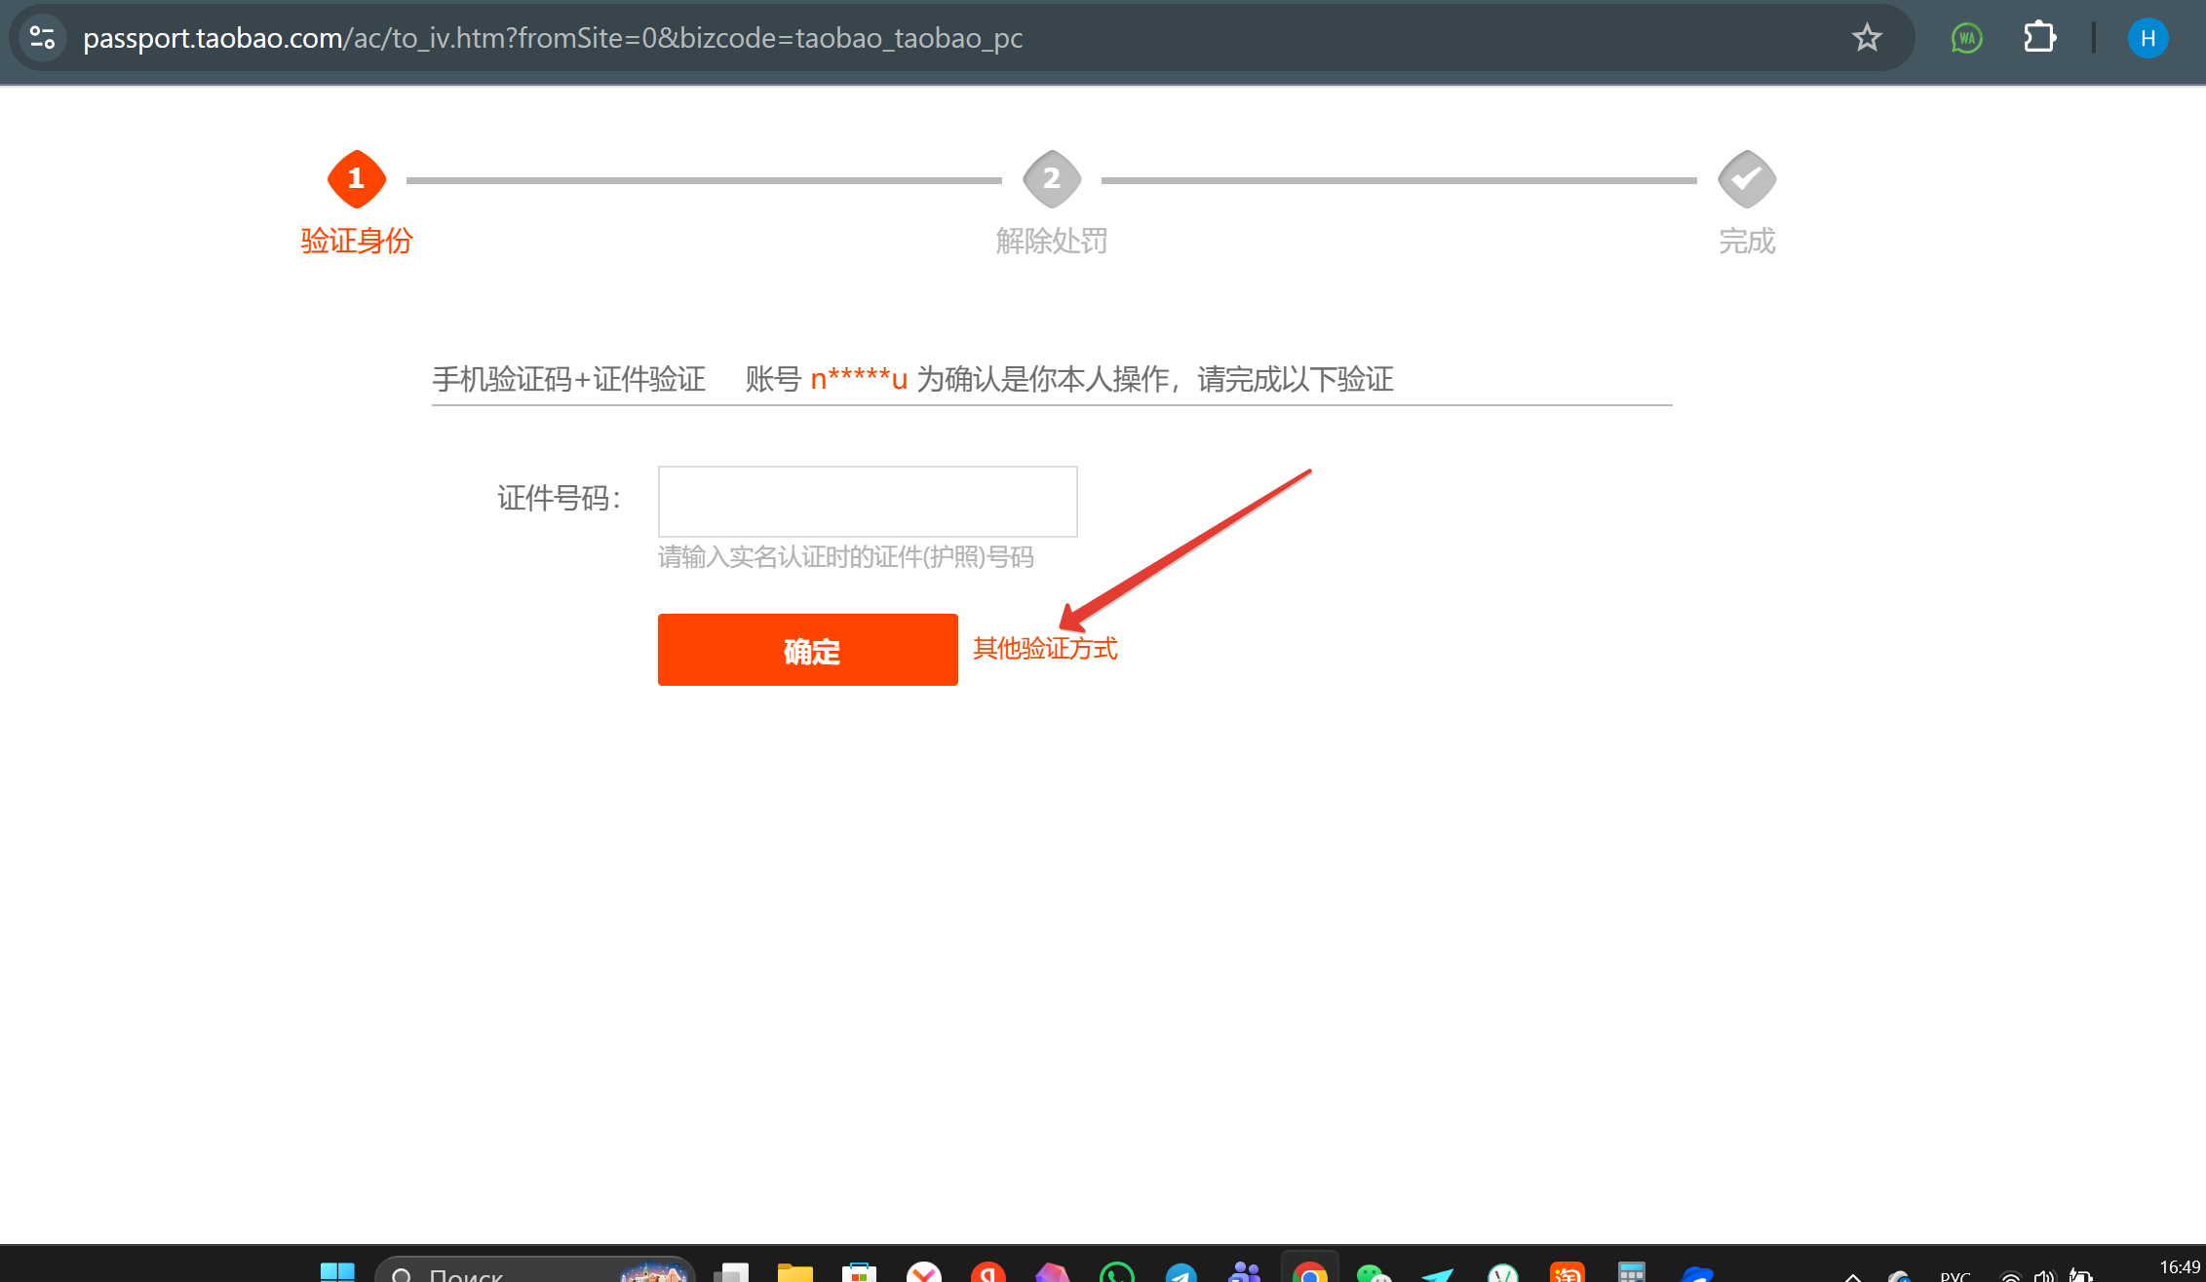Open WeChat from the taskbar
The height and width of the screenshot is (1282, 2206).
click(1373, 1272)
